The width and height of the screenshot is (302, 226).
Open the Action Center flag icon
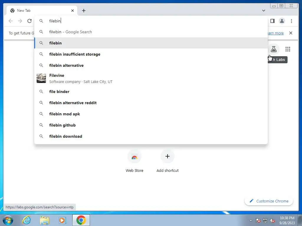[x=258, y=220]
